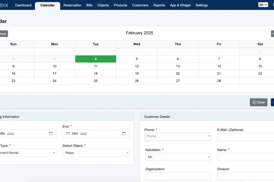Screen dimensions: 274x182
Task: Select February 5 in the calendar
Action: click(x=137, y=59)
